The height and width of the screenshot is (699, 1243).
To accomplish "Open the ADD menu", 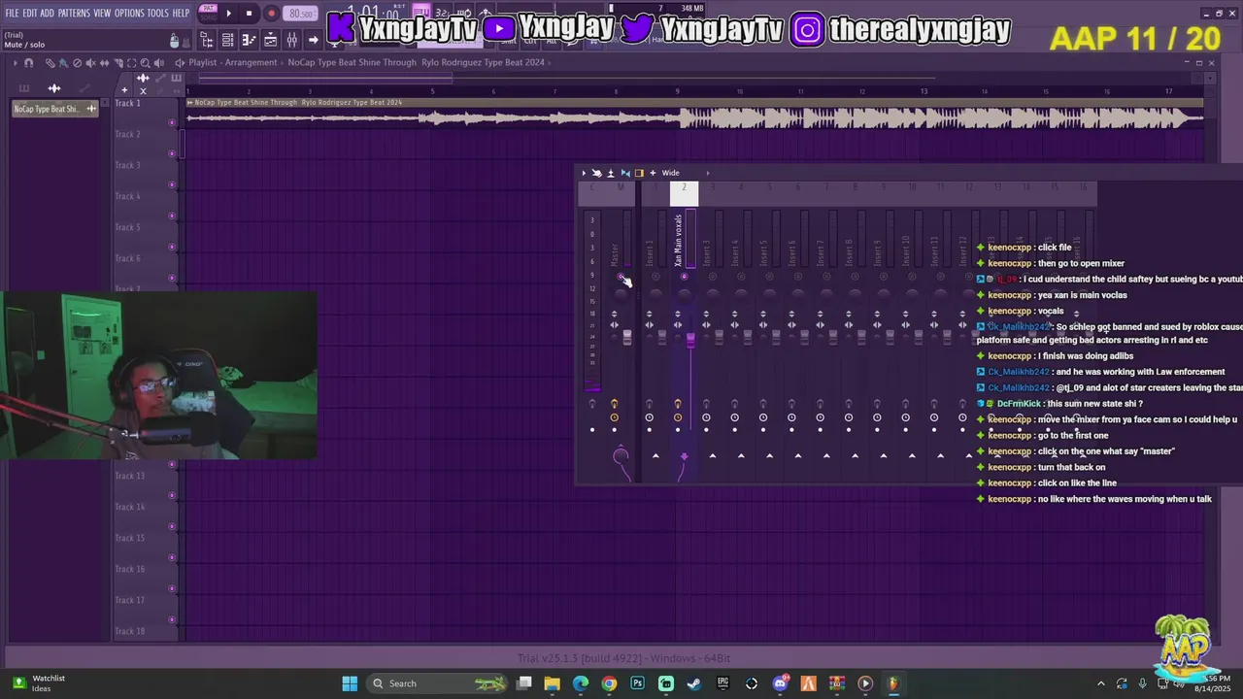I will (x=48, y=14).
